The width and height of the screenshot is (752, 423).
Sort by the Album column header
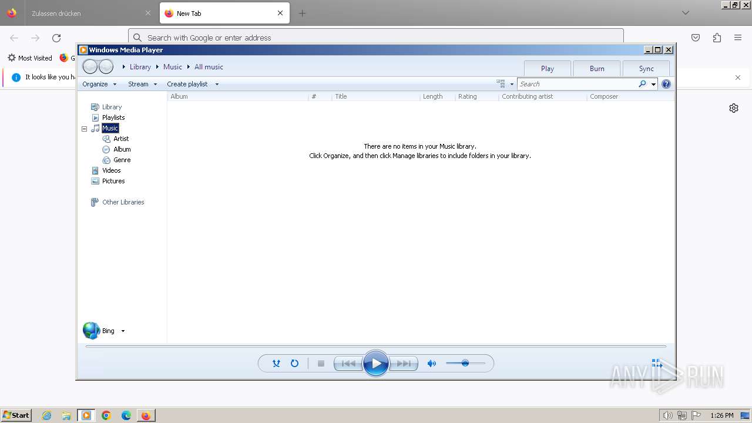click(x=238, y=96)
